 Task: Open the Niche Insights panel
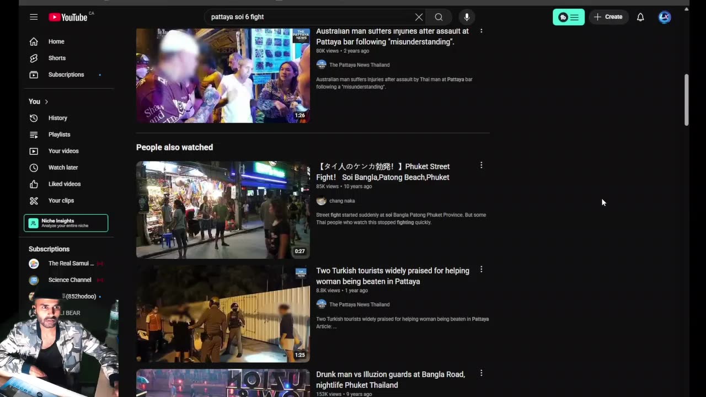66,223
